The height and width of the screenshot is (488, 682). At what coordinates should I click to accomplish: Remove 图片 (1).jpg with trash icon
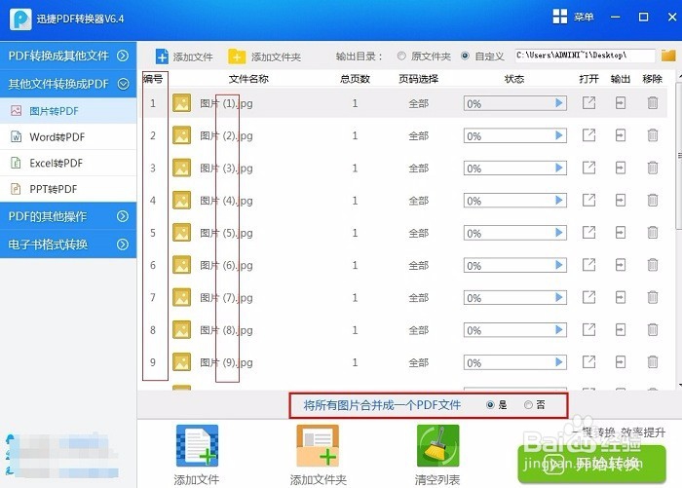coord(653,103)
